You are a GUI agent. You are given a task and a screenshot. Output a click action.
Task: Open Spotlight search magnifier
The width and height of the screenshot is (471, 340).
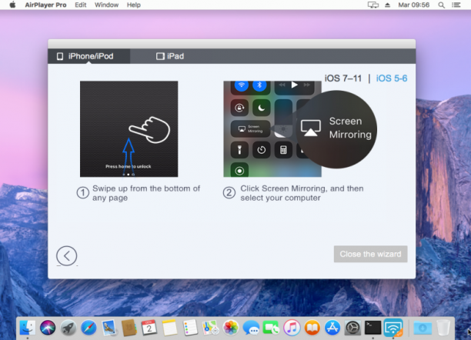[441, 5]
